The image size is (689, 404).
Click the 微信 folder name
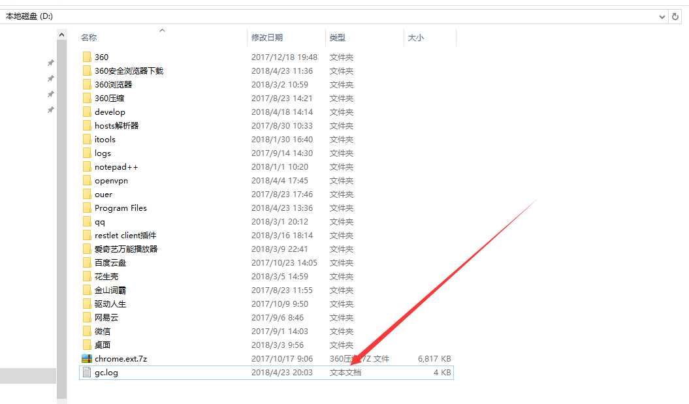click(103, 332)
